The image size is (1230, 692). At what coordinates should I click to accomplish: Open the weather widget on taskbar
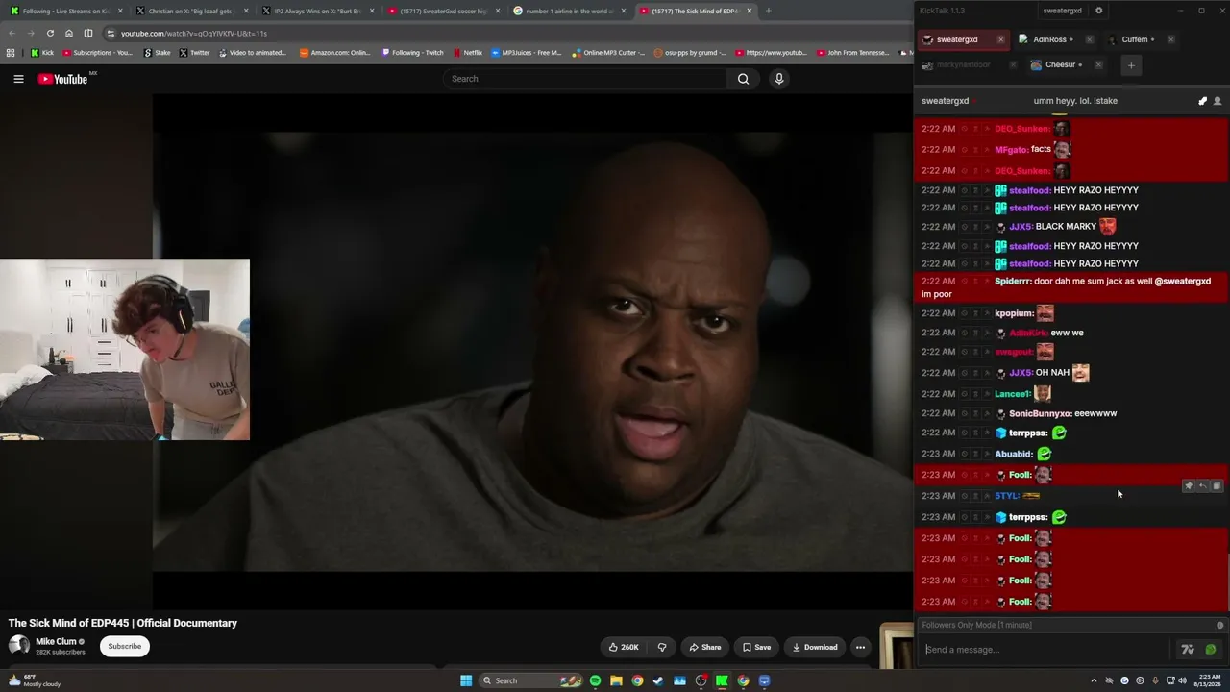coord(35,680)
